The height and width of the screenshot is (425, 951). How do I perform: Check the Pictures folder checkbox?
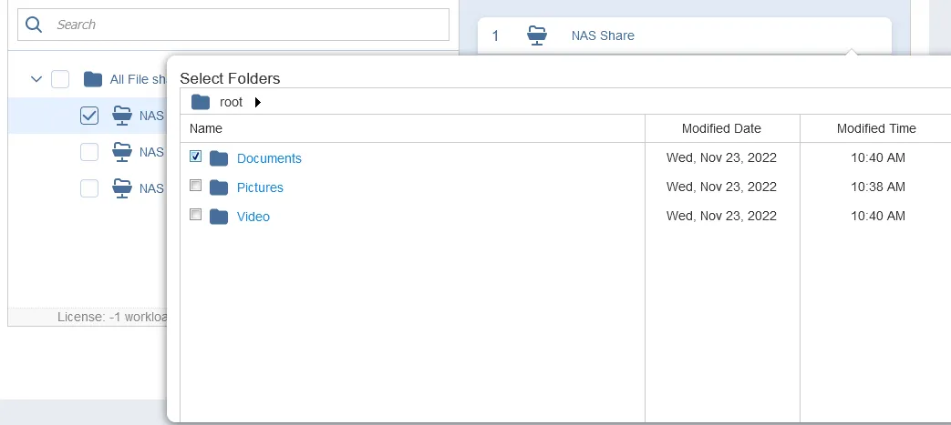pyautogui.click(x=195, y=186)
